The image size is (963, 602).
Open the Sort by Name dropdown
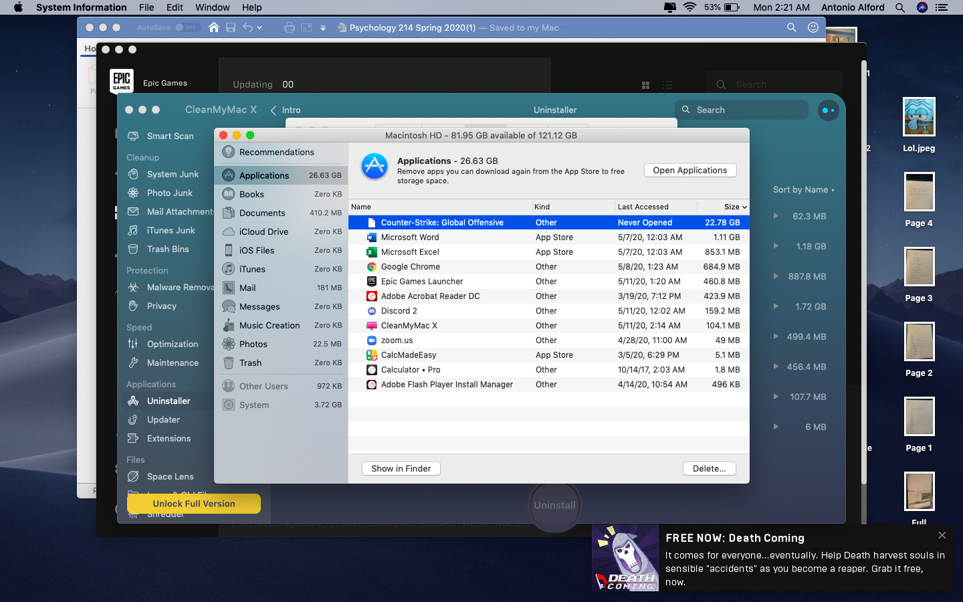(x=804, y=190)
